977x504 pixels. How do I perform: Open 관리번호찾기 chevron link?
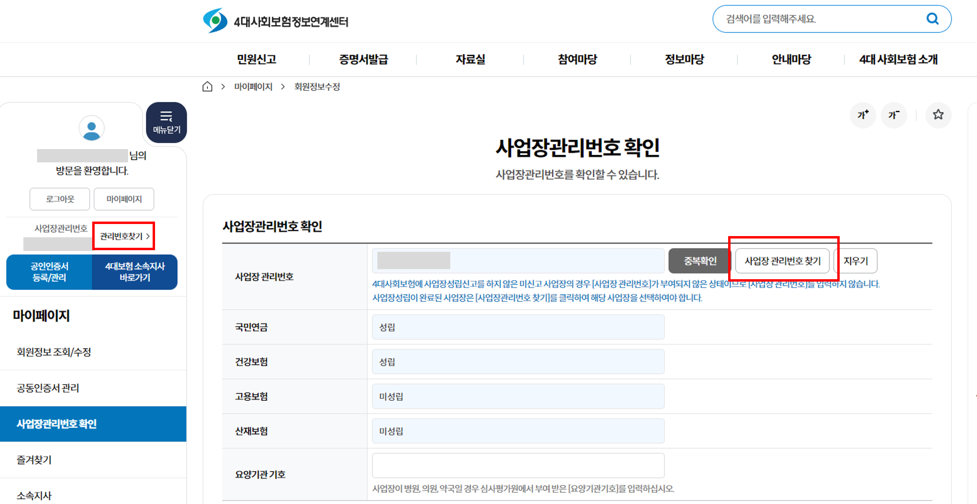point(124,236)
